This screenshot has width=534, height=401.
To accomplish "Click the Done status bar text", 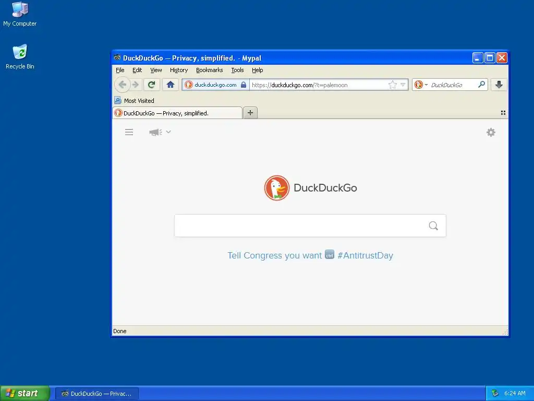I will pos(120,331).
